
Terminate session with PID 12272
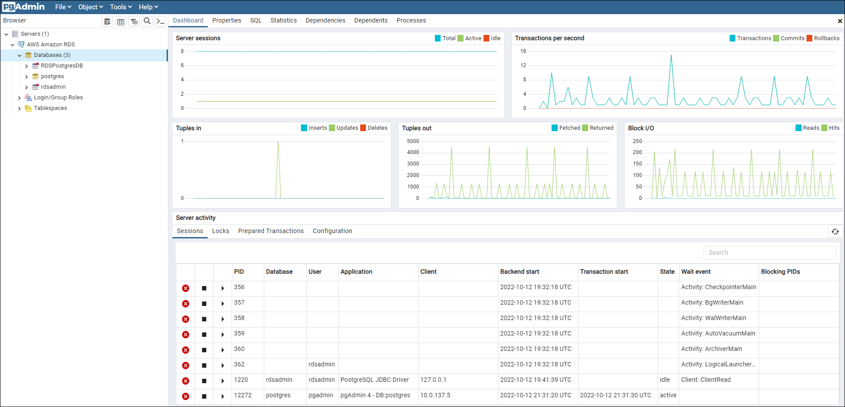186,396
